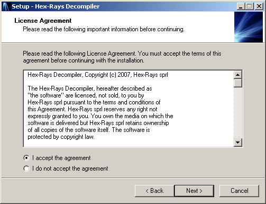The image size is (266, 204).
Task: Click the Hex-Rays title bar app icon
Action: coord(6,6)
